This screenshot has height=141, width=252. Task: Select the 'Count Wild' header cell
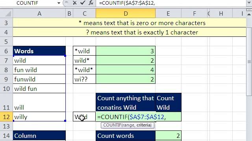[168, 103]
